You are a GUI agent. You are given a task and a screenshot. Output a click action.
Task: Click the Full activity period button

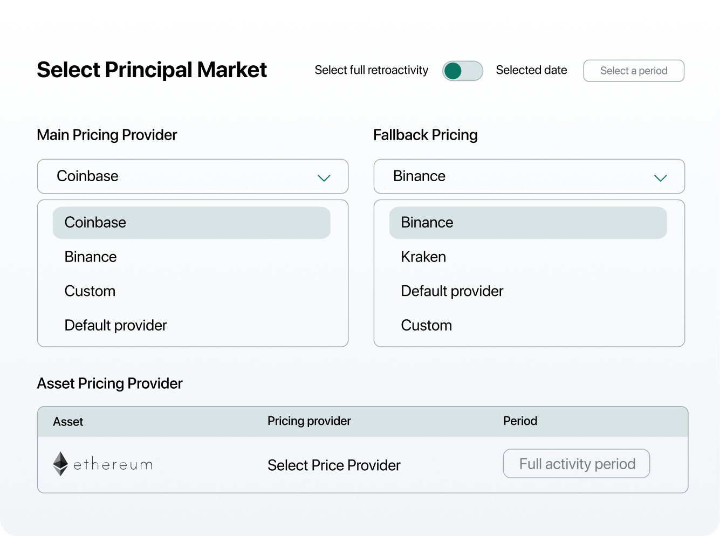click(x=577, y=464)
